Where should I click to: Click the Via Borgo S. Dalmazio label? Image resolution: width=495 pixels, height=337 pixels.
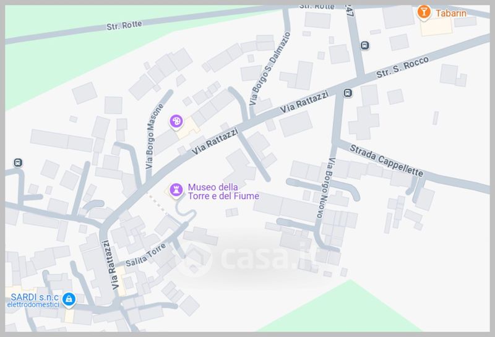(x=269, y=69)
